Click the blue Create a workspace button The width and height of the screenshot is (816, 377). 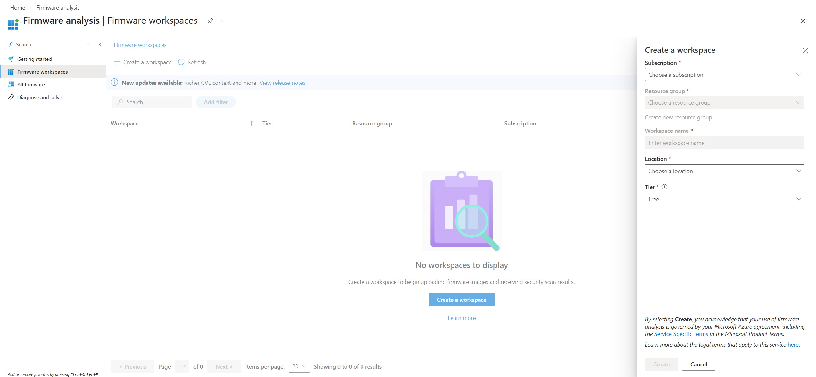pyautogui.click(x=462, y=300)
